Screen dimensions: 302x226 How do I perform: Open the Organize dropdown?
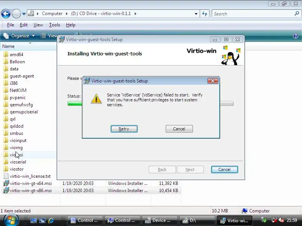19,36
